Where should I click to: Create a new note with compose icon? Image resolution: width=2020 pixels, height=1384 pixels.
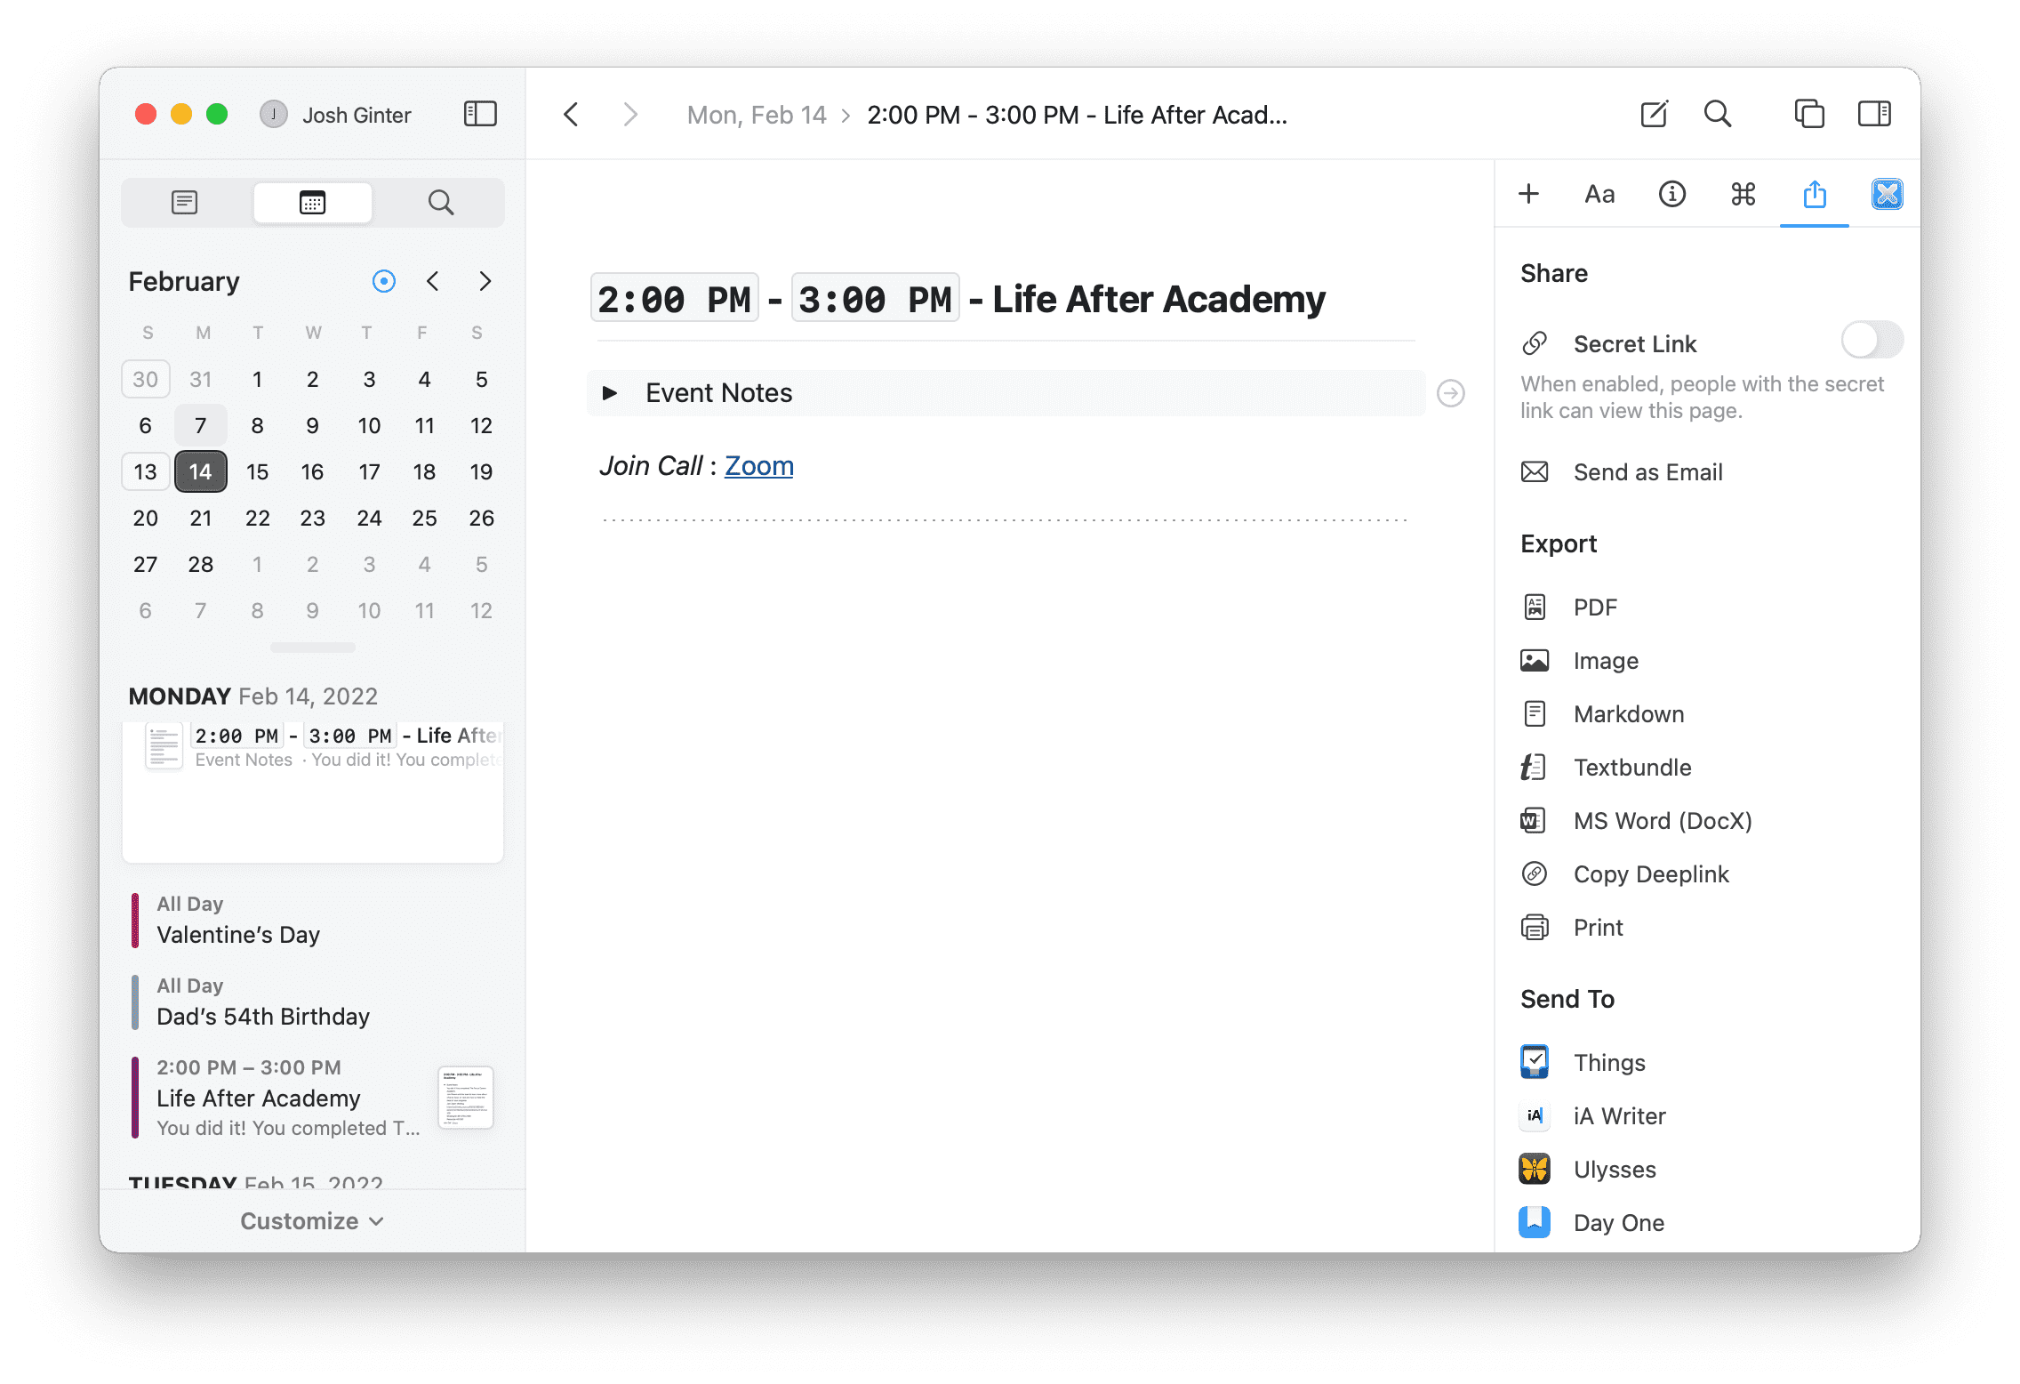pos(1654,114)
